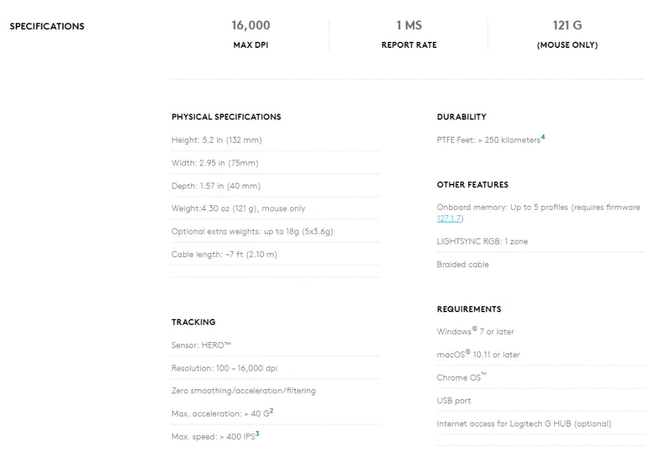This screenshot has height=463, width=664.
Task: Click the REQUIREMENTS heading
Action: coord(469,310)
